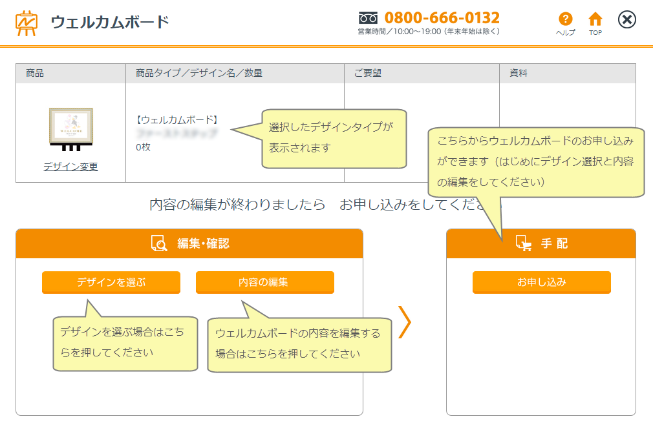Open the Help question mark icon
653x441 pixels.
click(565, 19)
